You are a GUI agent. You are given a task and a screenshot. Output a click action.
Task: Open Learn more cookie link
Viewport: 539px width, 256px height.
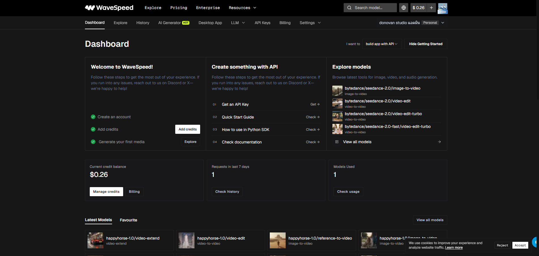pos(454,247)
